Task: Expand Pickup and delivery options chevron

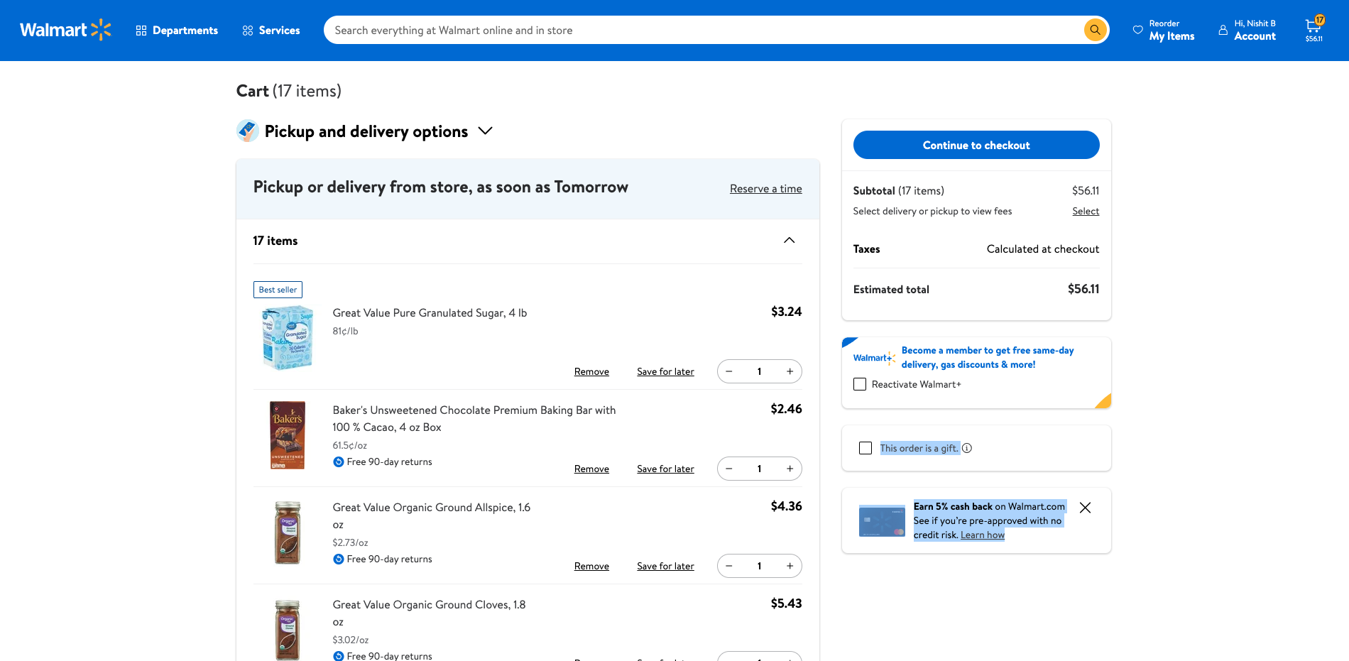Action: pyautogui.click(x=485, y=131)
